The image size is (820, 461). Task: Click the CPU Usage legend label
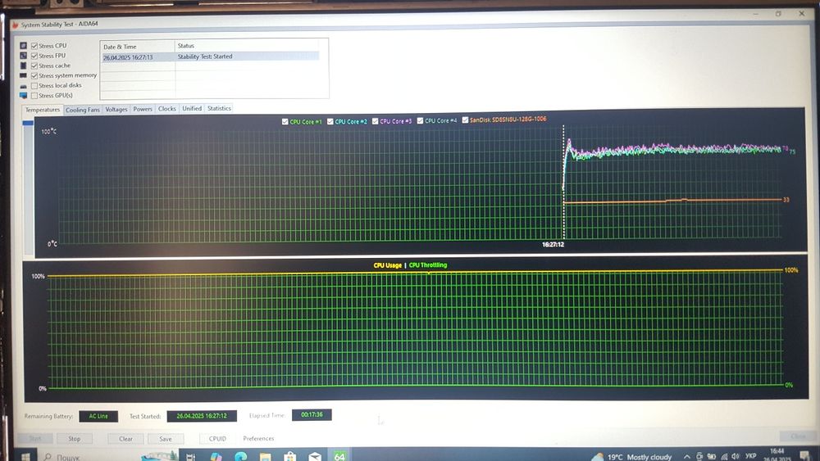(388, 265)
